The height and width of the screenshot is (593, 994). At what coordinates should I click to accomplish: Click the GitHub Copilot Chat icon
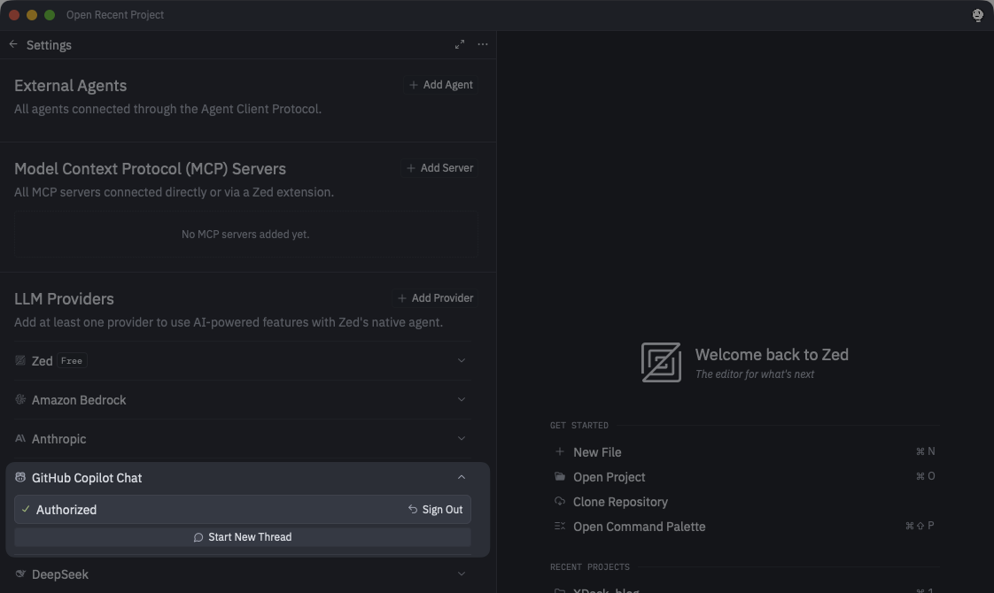coord(20,477)
